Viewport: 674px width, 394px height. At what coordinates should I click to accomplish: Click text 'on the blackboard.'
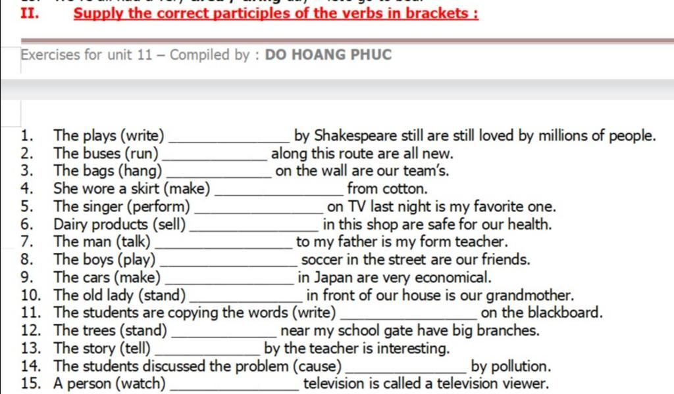(542, 313)
